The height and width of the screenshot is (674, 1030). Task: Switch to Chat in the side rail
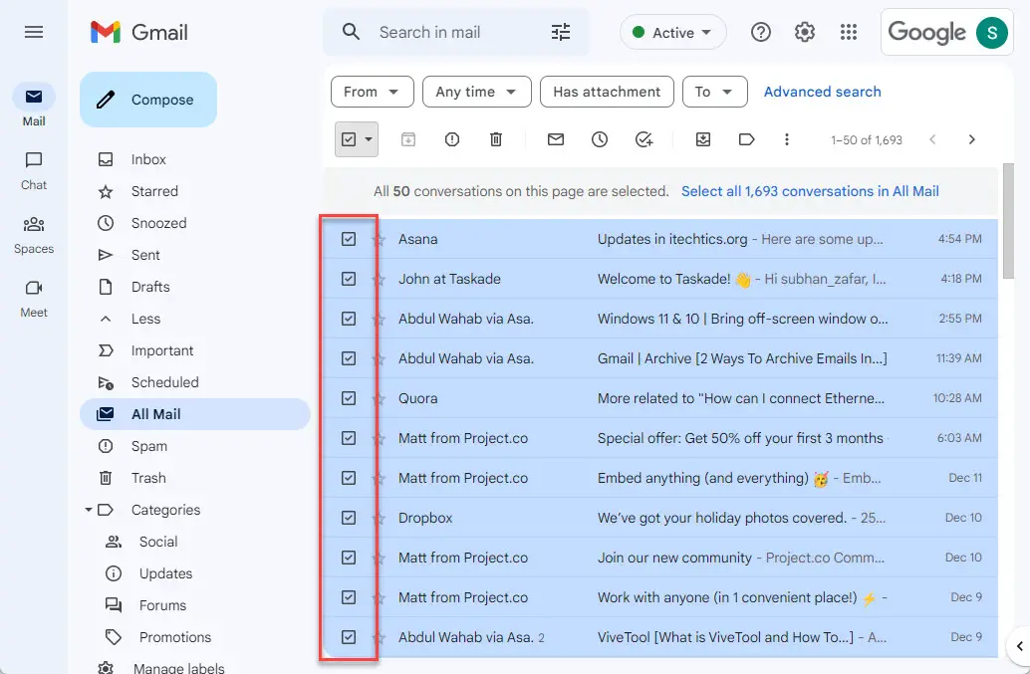34,170
